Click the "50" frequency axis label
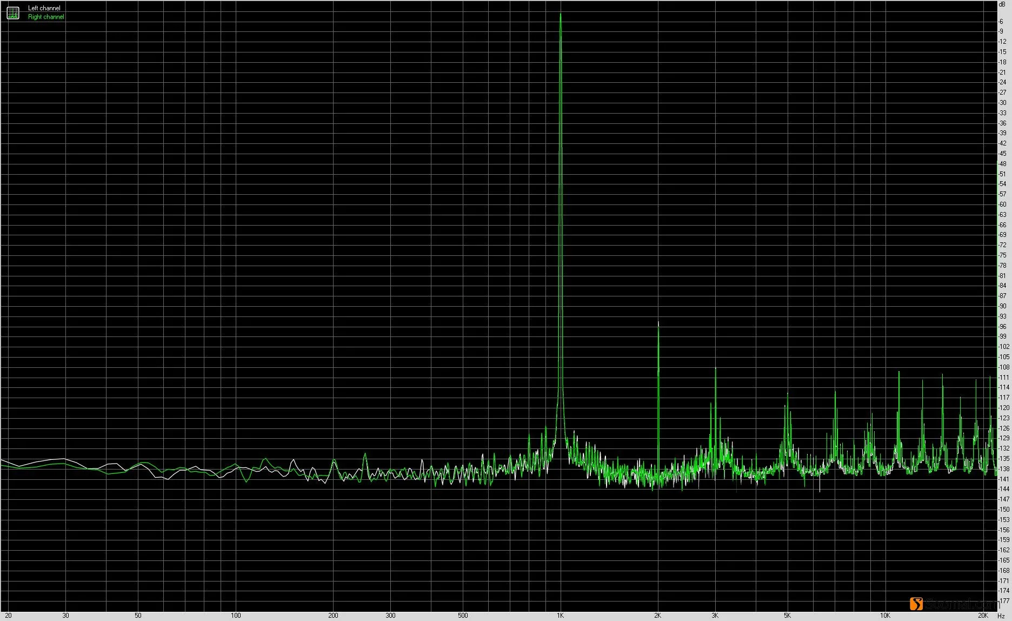This screenshot has width=1012, height=621. tap(138, 616)
